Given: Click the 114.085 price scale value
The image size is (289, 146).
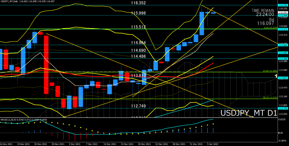Looking at the screenshot, I should pyautogui.click(x=283, y=70).
